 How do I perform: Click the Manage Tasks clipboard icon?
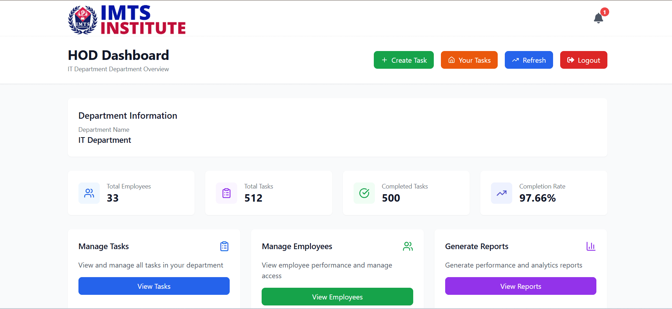tap(224, 246)
